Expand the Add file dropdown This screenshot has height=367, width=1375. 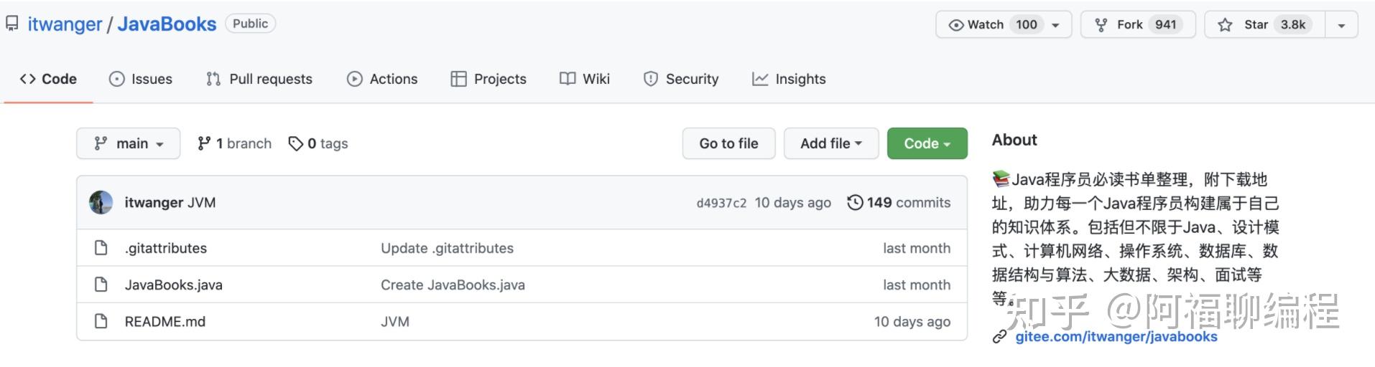[830, 143]
